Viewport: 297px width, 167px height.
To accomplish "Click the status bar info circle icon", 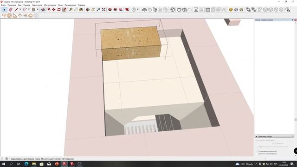I will [x=6, y=159].
